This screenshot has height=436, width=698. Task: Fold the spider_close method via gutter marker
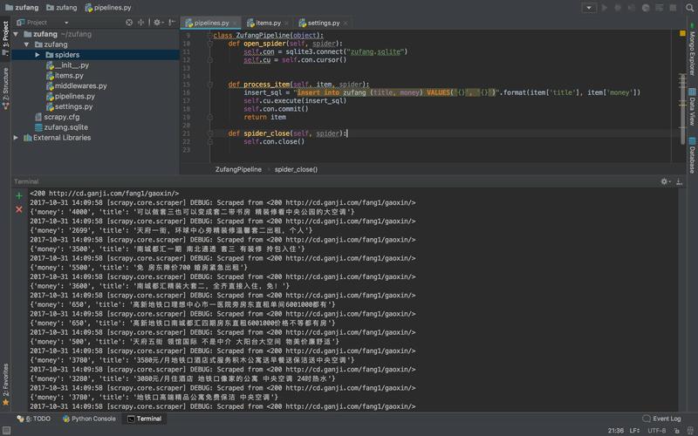pyautogui.click(x=209, y=133)
